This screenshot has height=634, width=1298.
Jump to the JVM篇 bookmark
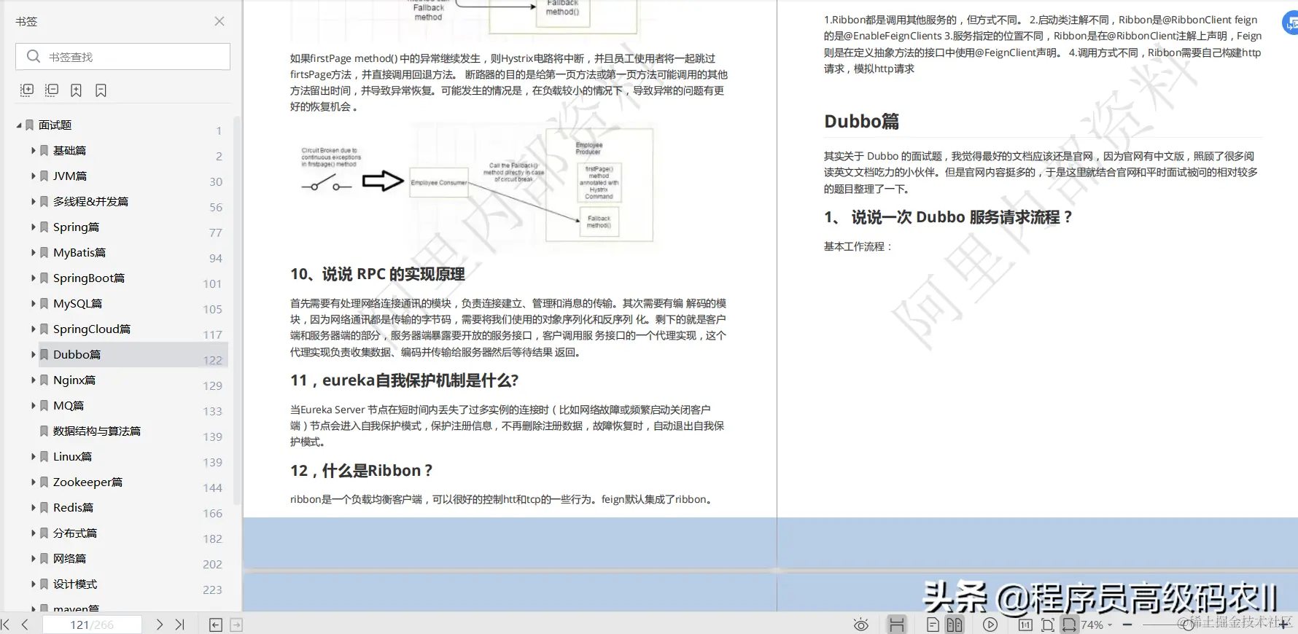(x=69, y=176)
